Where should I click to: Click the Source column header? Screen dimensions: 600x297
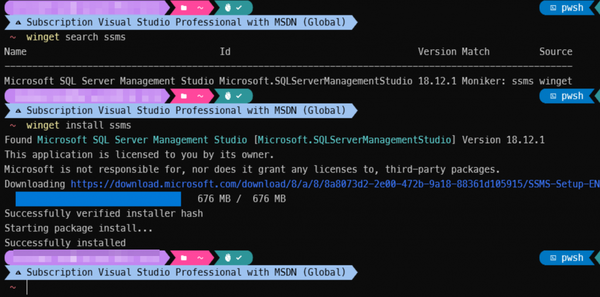coord(555,52)
